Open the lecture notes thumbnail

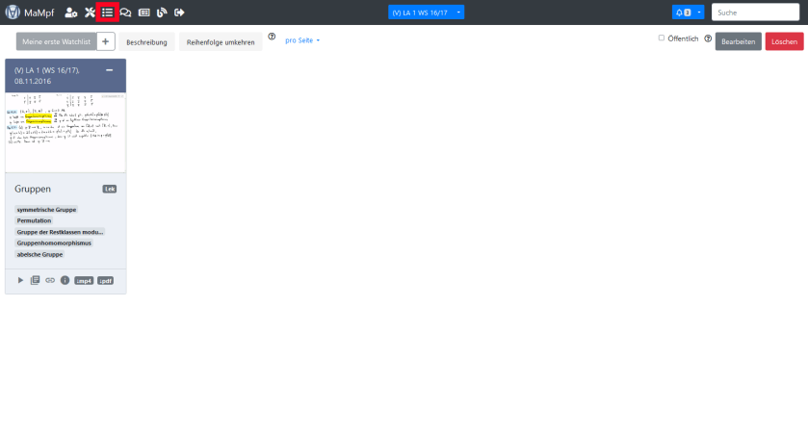(x=65, y=132)
